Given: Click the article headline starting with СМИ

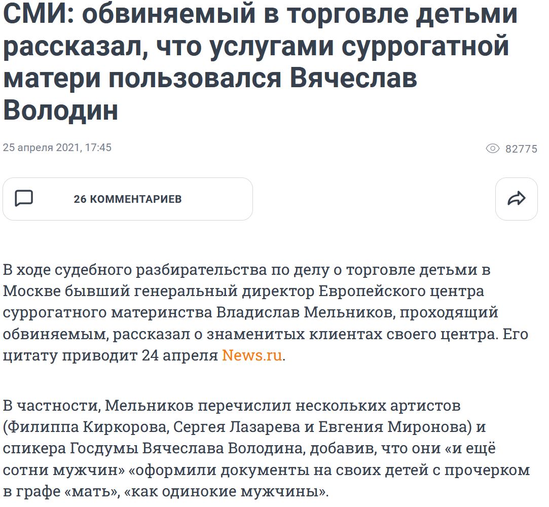Looking at the screenshot, I should (260, 62).
